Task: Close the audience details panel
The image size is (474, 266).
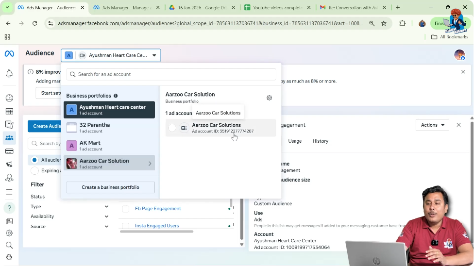Action: tap(458, 125)
